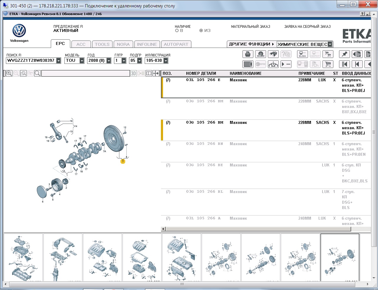This screenshot has height=290, width=378.
Task: Open the single shopping cart icon
Action: tap(328, 64)
